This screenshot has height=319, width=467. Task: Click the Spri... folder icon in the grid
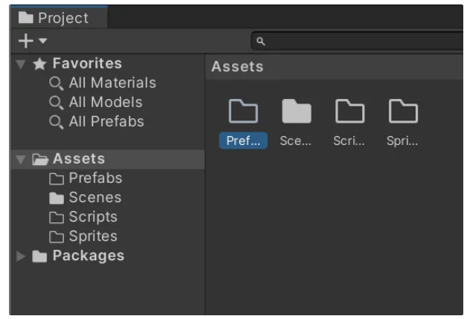point(403,111)
